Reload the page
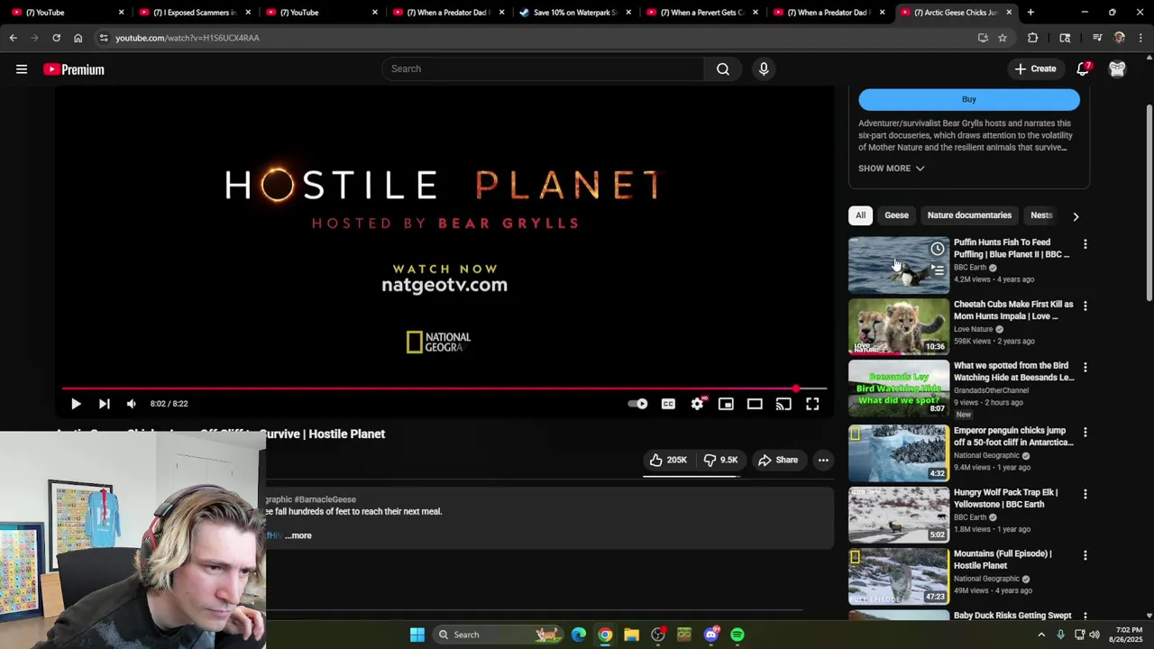 tap(56, 38)
